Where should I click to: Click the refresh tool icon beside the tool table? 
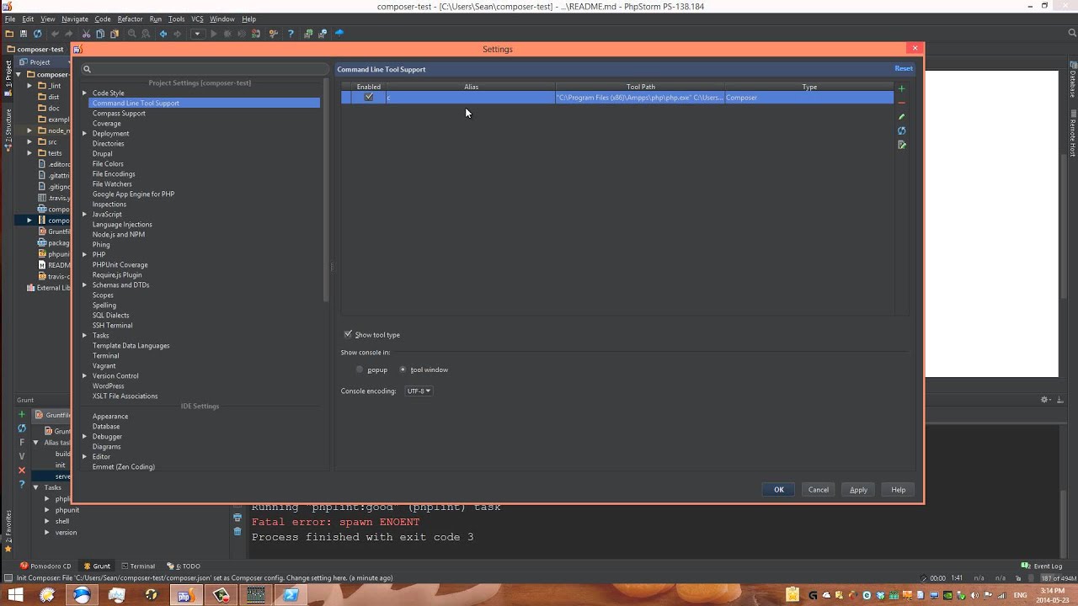point(901,130)
